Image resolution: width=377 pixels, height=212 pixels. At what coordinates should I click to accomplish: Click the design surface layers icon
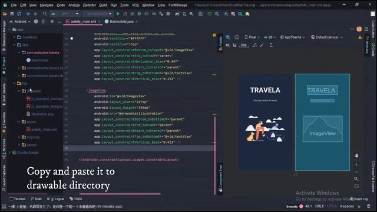[x=228, y=37]
